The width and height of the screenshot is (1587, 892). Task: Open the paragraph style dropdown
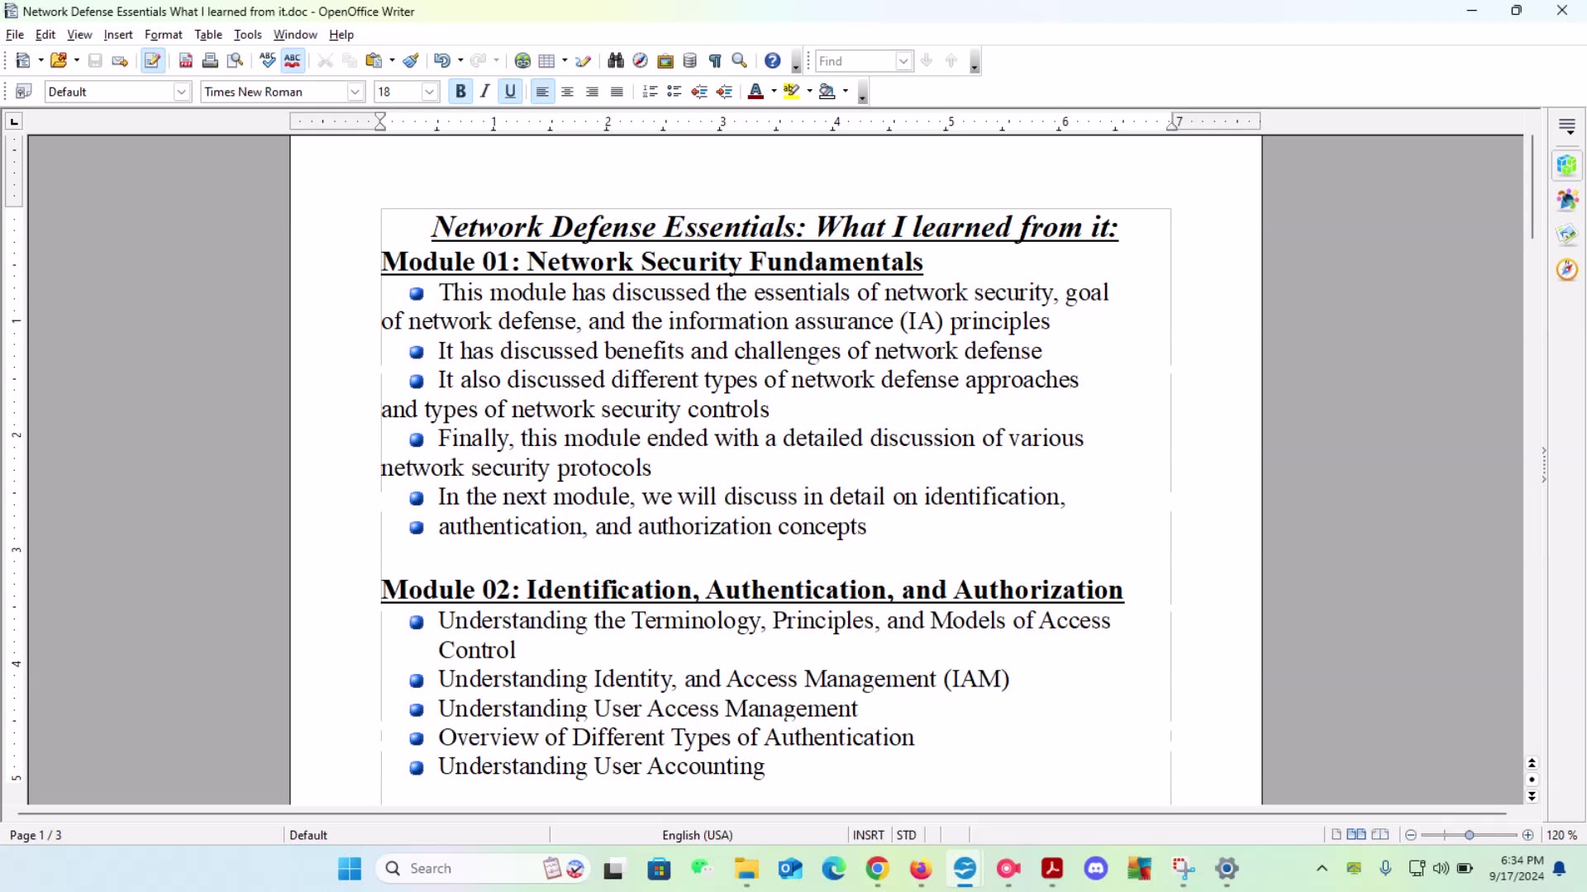click(x=181, y=91)
